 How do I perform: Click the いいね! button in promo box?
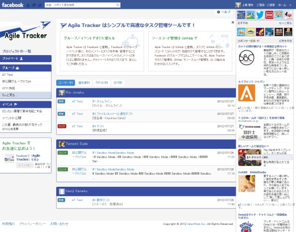[25, 165]
